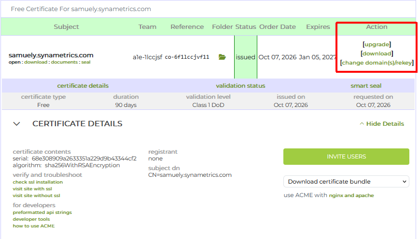Open developer tools link
This screenshot has height=239, width=419.
tap(31, 219)
